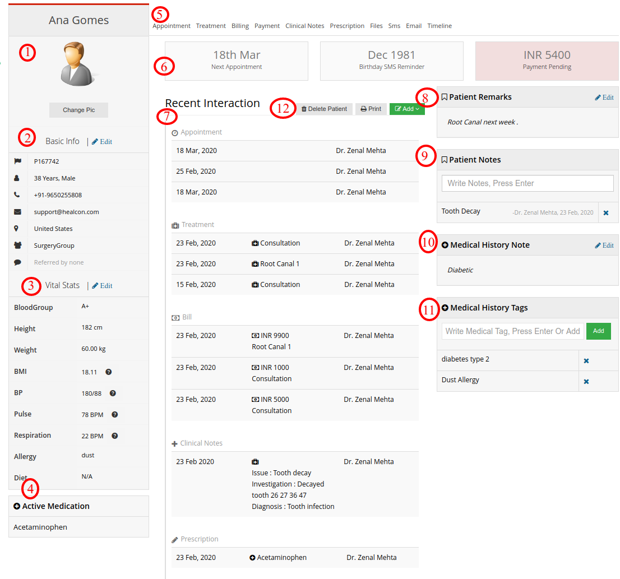This screenshot has height=579, width=620.
Task: Click the medkit icon beside Treatment heading
Action: pos(175,225)
